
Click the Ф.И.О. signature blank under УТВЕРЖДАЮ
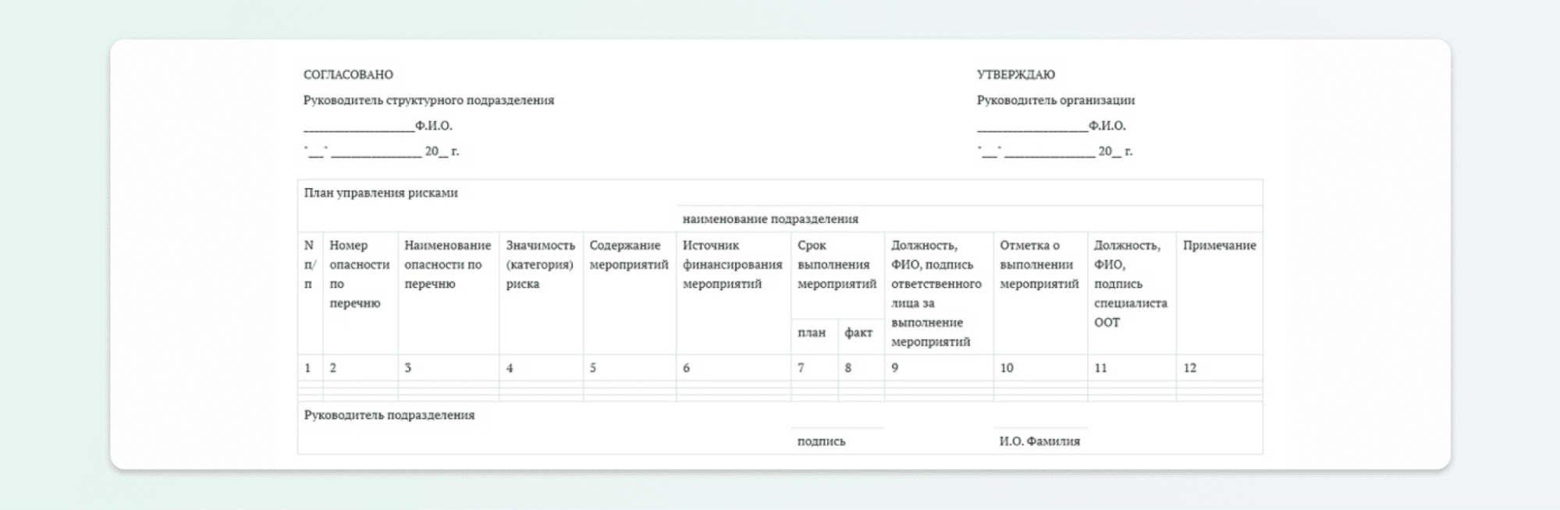pyautogui.click(x=1032, y=126)
